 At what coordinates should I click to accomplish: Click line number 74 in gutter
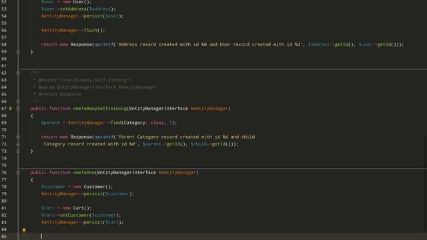click(4, 158)
